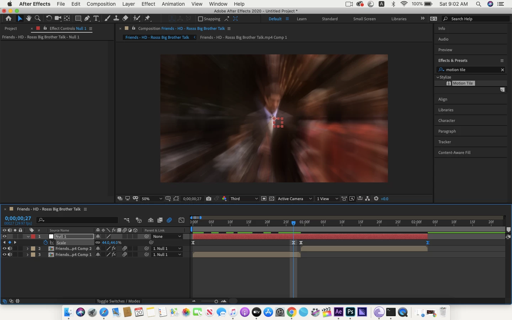The height and width of the screenshot is (320, 512).
Task: Hide the Null 1 layer video
Action: [x=4, y=236]
